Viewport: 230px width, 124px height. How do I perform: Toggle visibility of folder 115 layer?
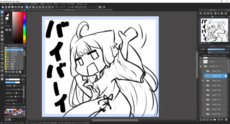[x=201, y=66]
